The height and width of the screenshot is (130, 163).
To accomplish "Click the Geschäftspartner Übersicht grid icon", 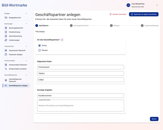I will (x=6, y=80).
